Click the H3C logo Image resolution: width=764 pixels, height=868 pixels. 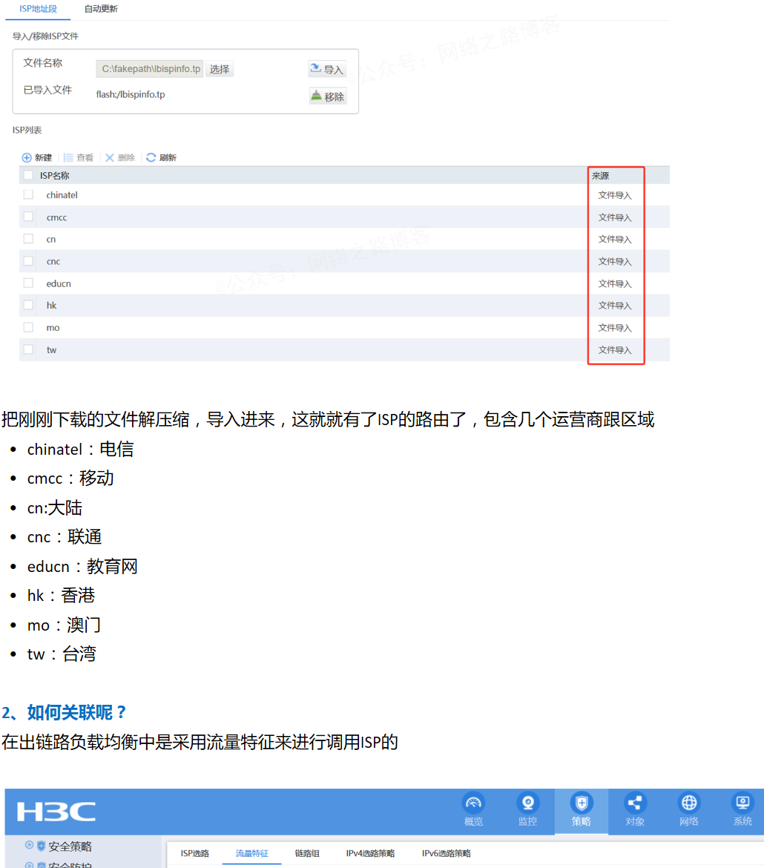click(56, 812)
